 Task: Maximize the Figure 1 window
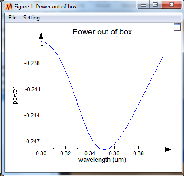tap(155, 5)
